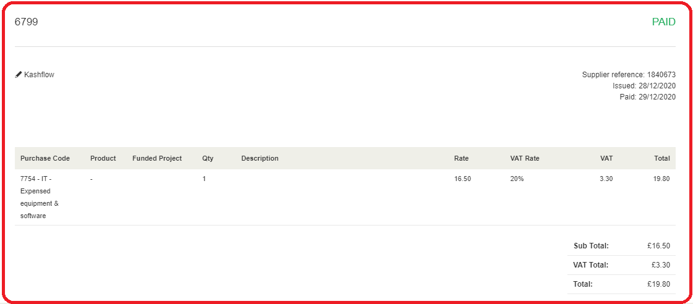
Task: Click the pencil edit icon beside Kashflow
Action: coord(18,75)
